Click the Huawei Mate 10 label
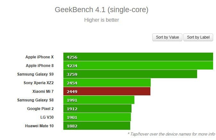The image size is (216, 140). coord(39,126)
